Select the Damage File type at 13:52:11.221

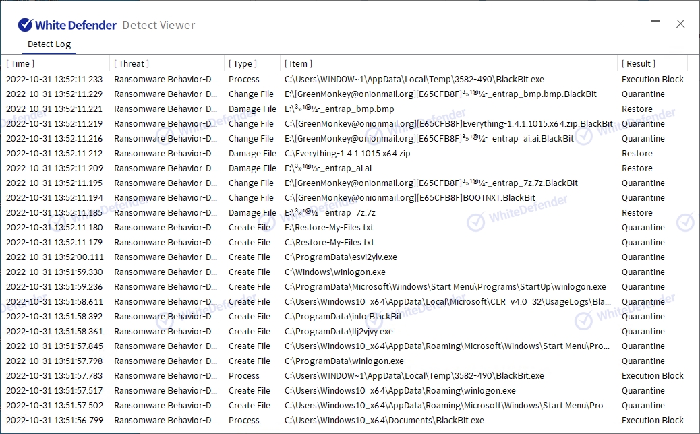click(252, 108)
